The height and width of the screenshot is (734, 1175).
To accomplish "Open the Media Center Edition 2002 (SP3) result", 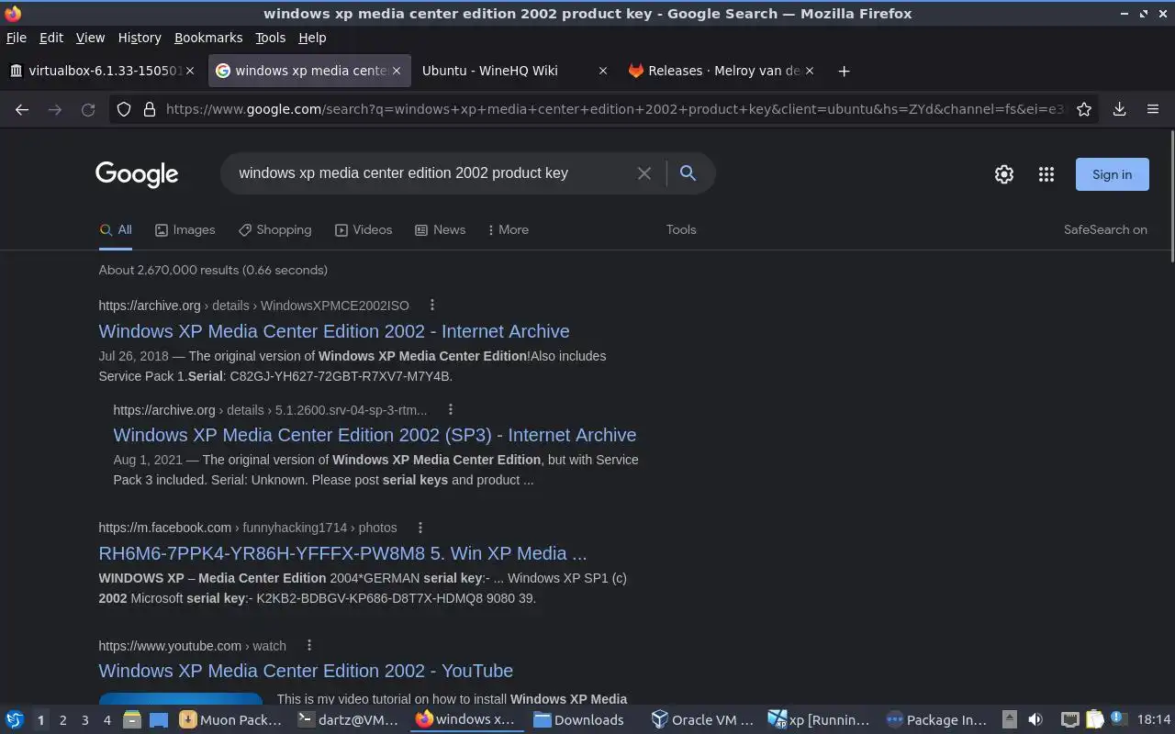I will [375, 435].
